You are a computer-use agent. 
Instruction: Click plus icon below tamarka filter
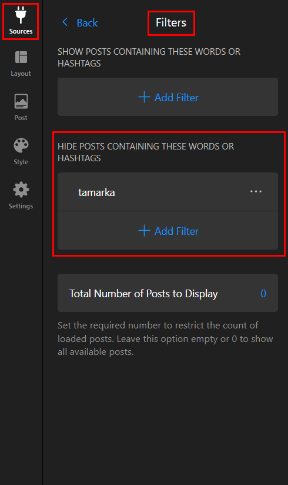point(144,231)
